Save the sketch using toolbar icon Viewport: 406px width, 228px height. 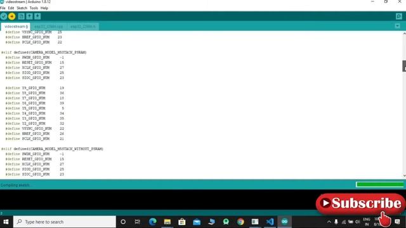(37, 16)
